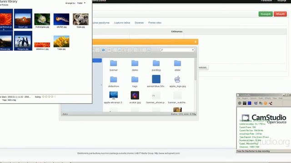Viewport: 291px width, 163px height.
Task: Switch to the Prekės video tab
Action: [x=155, y=23]
